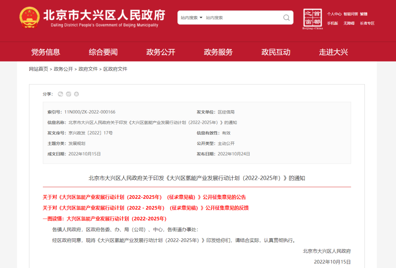
Task: Go to 政务服务 in the navigation bar
Action: pyautogui.click(x=218, y=52)
